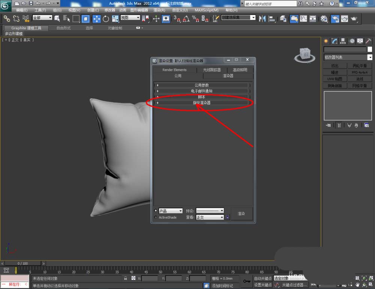Image resolution: width=375 pixels, height=289 pixels.
Task: Open Curve Editor icon
Action: (303, 19)
